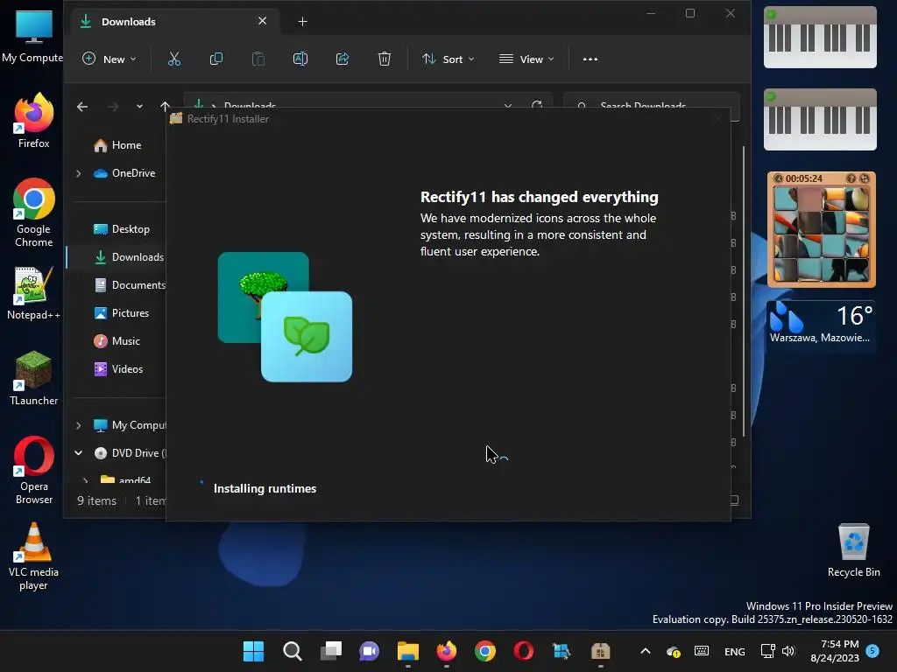Open Desktop in navigation pane
The image size is (897, 672).
pyautogui.click(x=122, y=229)
